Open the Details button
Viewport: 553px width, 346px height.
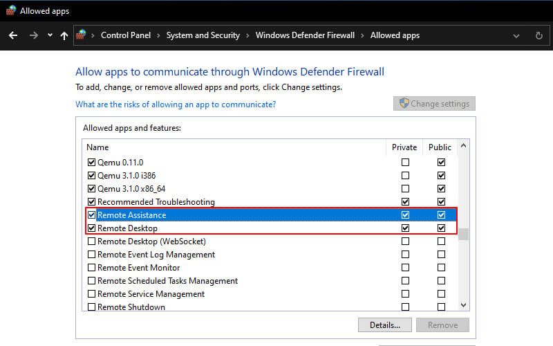384,325
